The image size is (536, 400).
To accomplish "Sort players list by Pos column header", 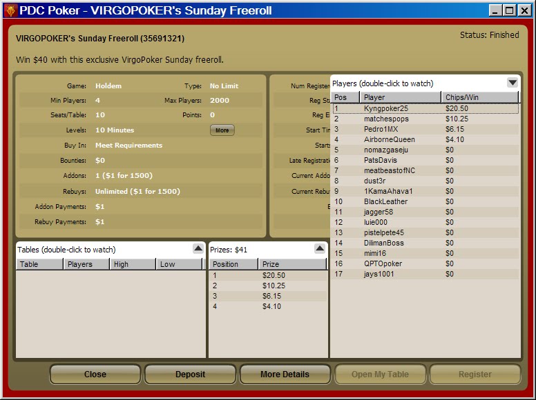I will pyautogui.click(x=345, y=97).
